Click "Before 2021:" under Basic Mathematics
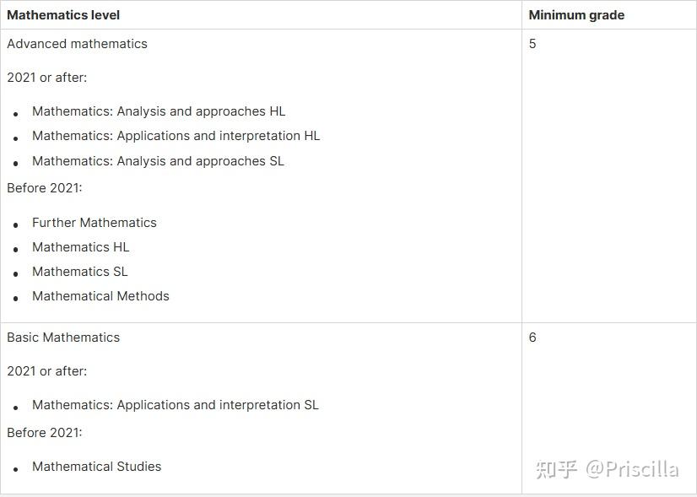This screenshot has width=697, height=497. [x=45, y=433]
